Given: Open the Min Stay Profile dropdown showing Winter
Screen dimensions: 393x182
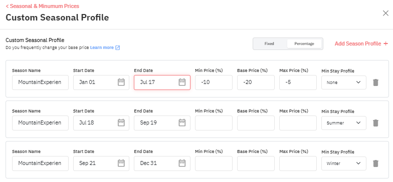Looking at the screenshot, I should tap(344, 163).
